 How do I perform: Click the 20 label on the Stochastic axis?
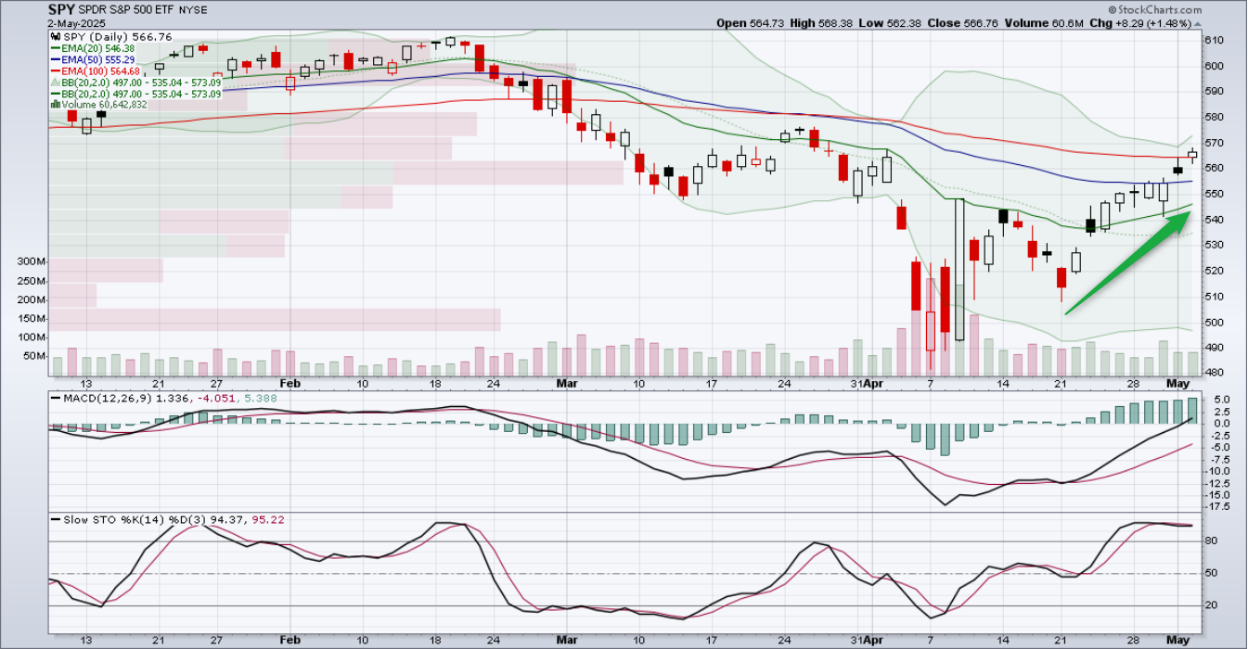click(x=1211, y=605)
